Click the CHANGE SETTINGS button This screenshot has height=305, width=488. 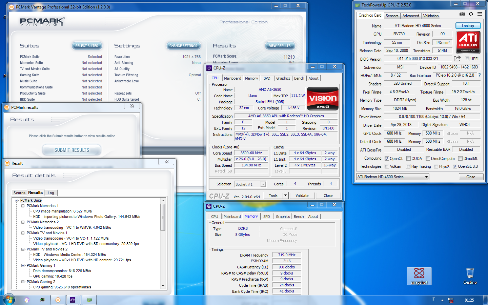[x=183, y=46]
